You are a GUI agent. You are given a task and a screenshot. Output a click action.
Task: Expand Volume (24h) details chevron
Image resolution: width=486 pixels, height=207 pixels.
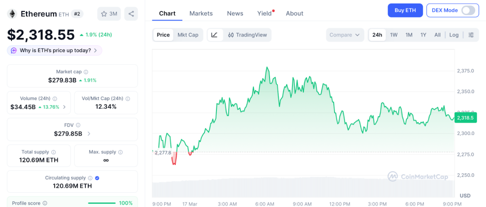pyautogui.click(x=64, y=107)
